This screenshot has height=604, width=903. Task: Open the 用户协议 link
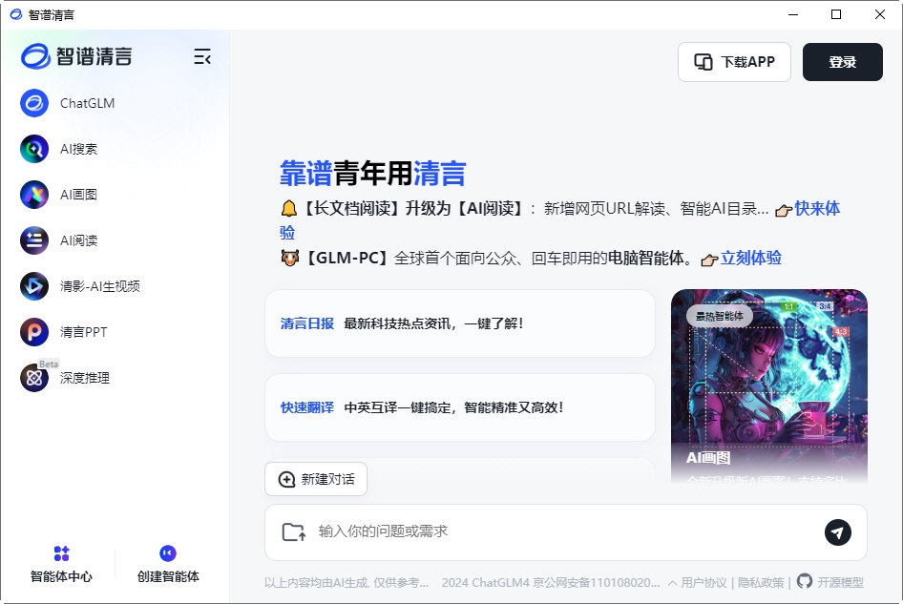[703, 583]
